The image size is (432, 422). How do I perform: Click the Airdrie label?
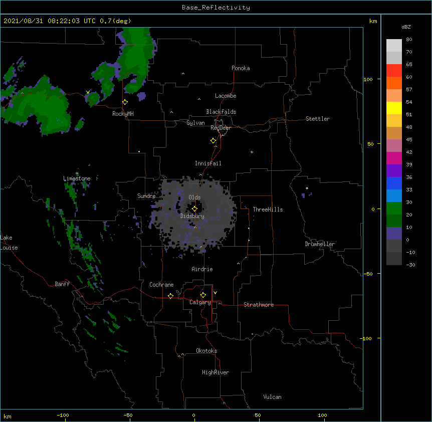coord(202,269)
